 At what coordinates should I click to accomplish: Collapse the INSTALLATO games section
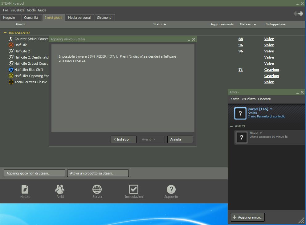(x=5, y=33)
